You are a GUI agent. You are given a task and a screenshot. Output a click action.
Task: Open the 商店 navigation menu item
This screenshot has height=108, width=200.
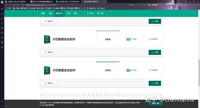click(x=76, y=13)
